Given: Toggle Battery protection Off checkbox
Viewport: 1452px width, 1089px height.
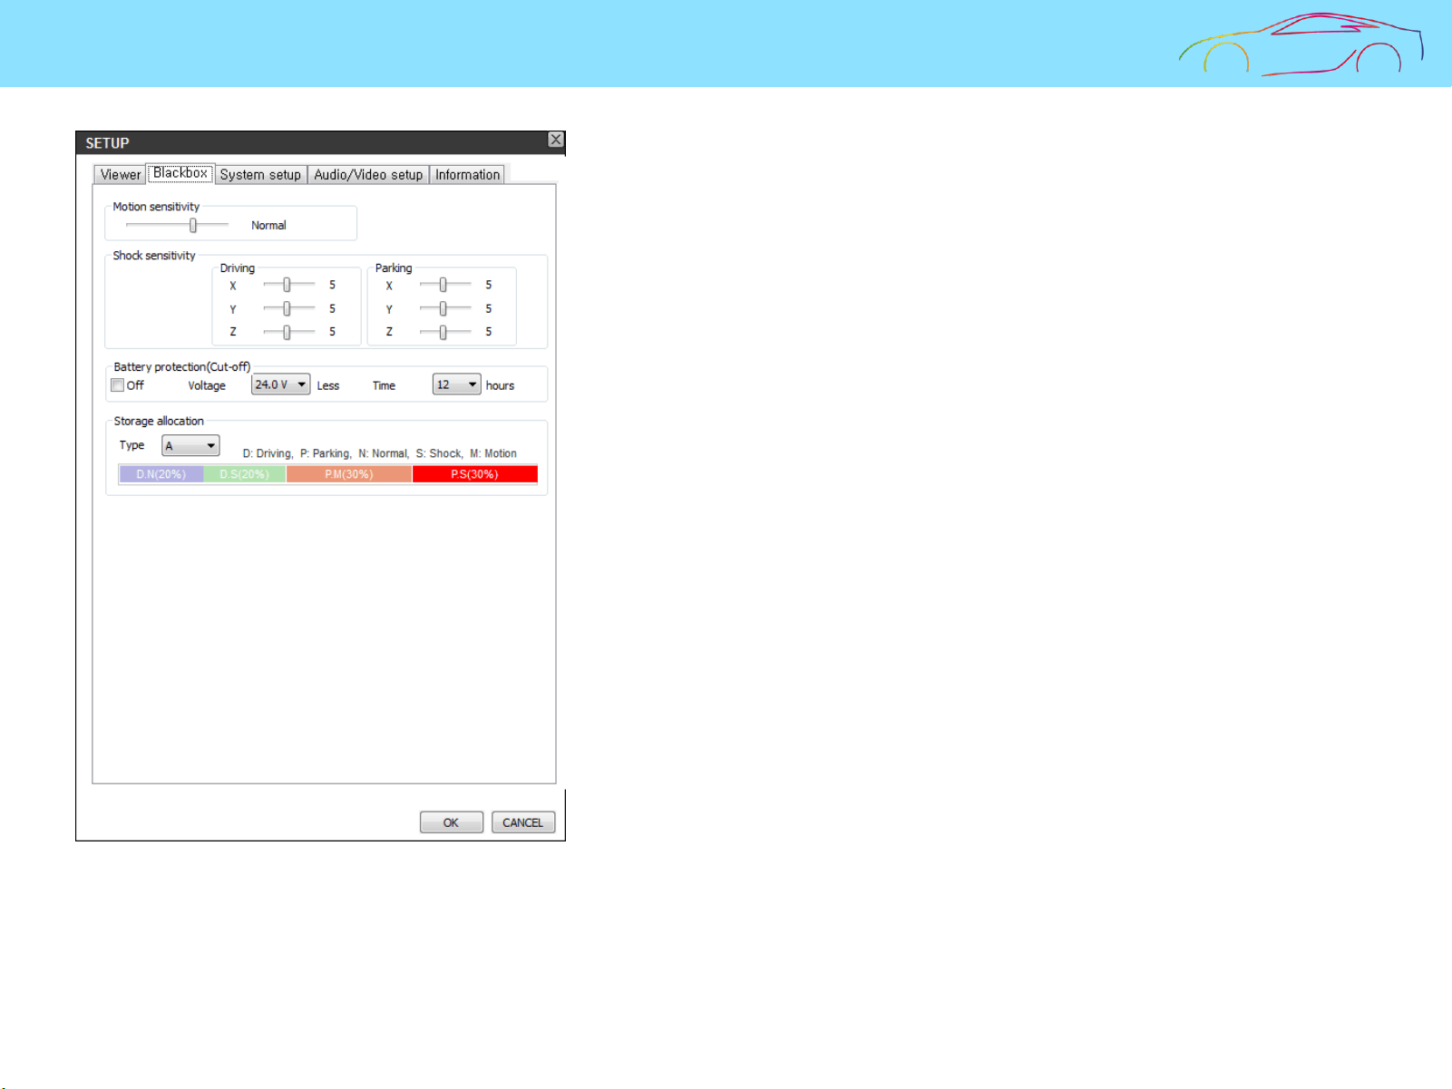Looking at the screenshot, I should 118,385.
